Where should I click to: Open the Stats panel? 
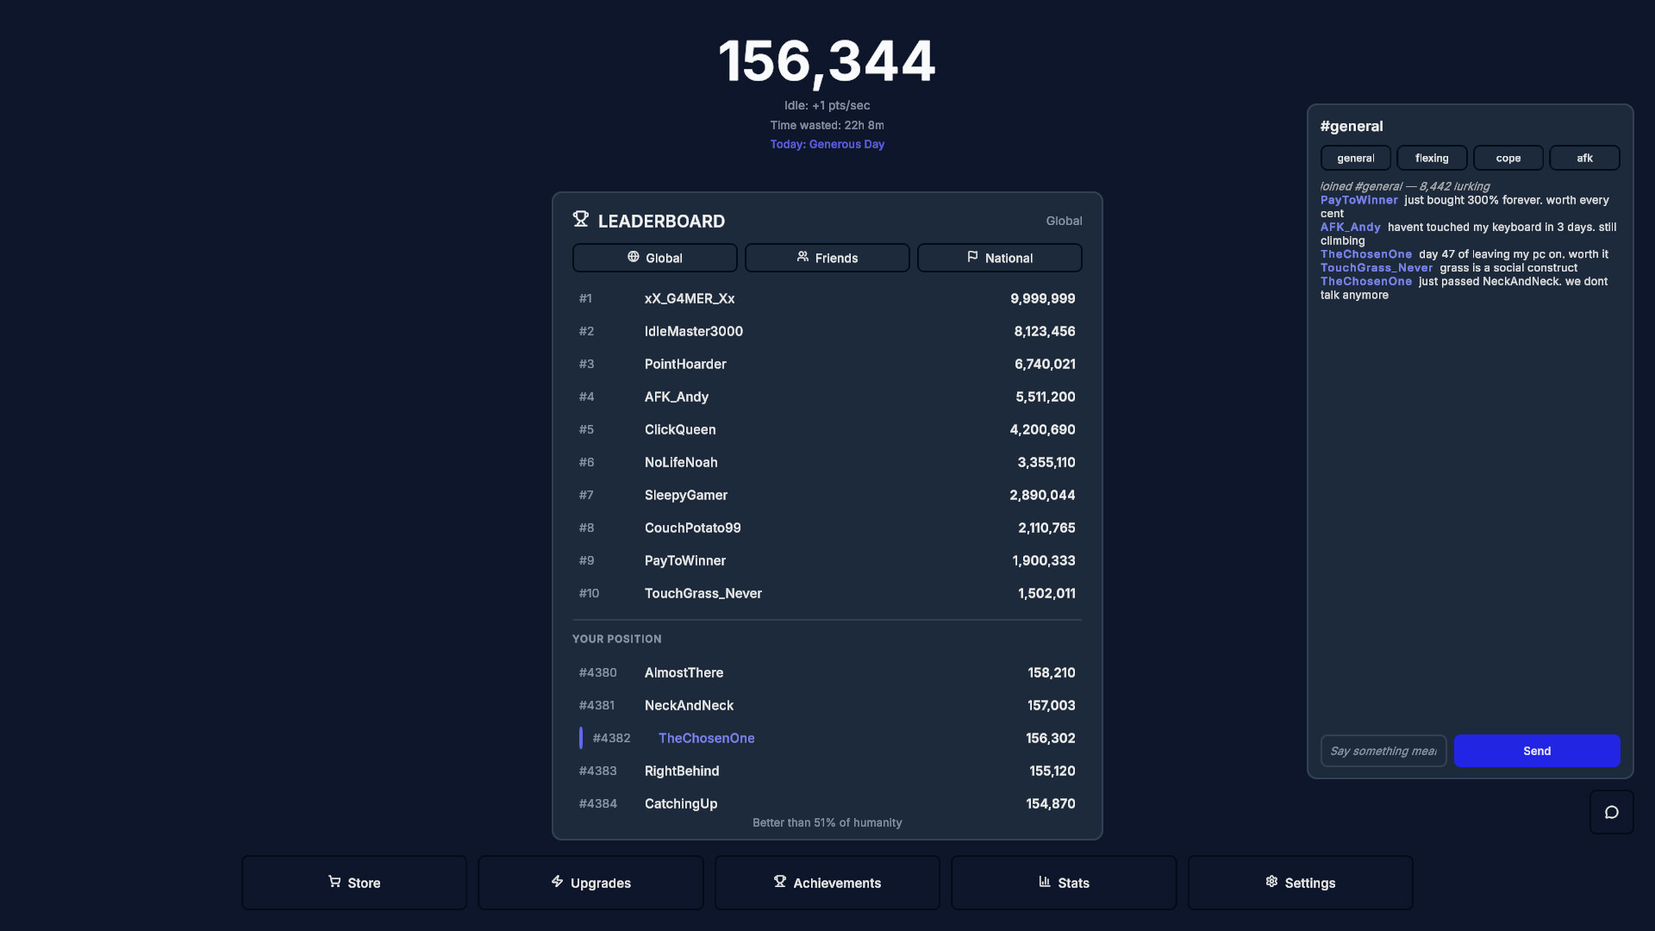1064,883
